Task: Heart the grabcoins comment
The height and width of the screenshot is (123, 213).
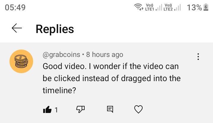Action: click(138, 110)
